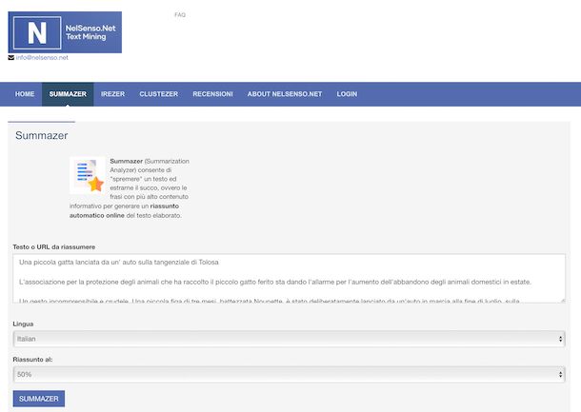Screen dimensions: 581x412
Task: Open the Riassunto al 50% dropdown
Action: click(x=289, y=375)
